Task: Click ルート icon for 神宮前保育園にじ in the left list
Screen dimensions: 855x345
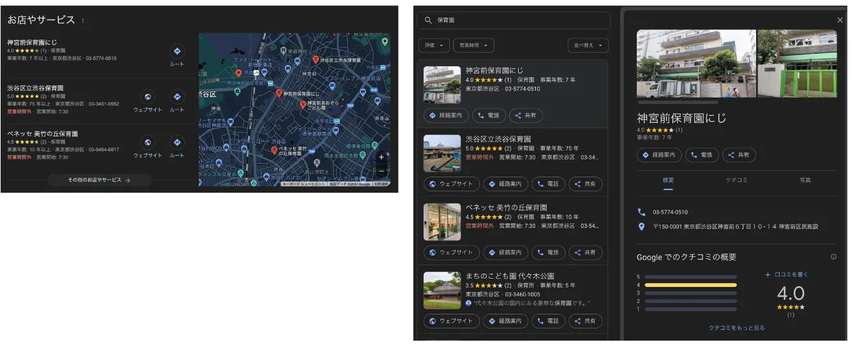Action: point(177,52)
